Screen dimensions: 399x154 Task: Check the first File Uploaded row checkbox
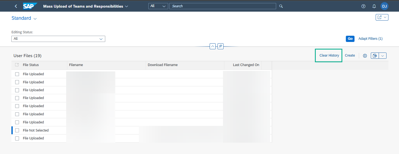[x=17, y=74]
